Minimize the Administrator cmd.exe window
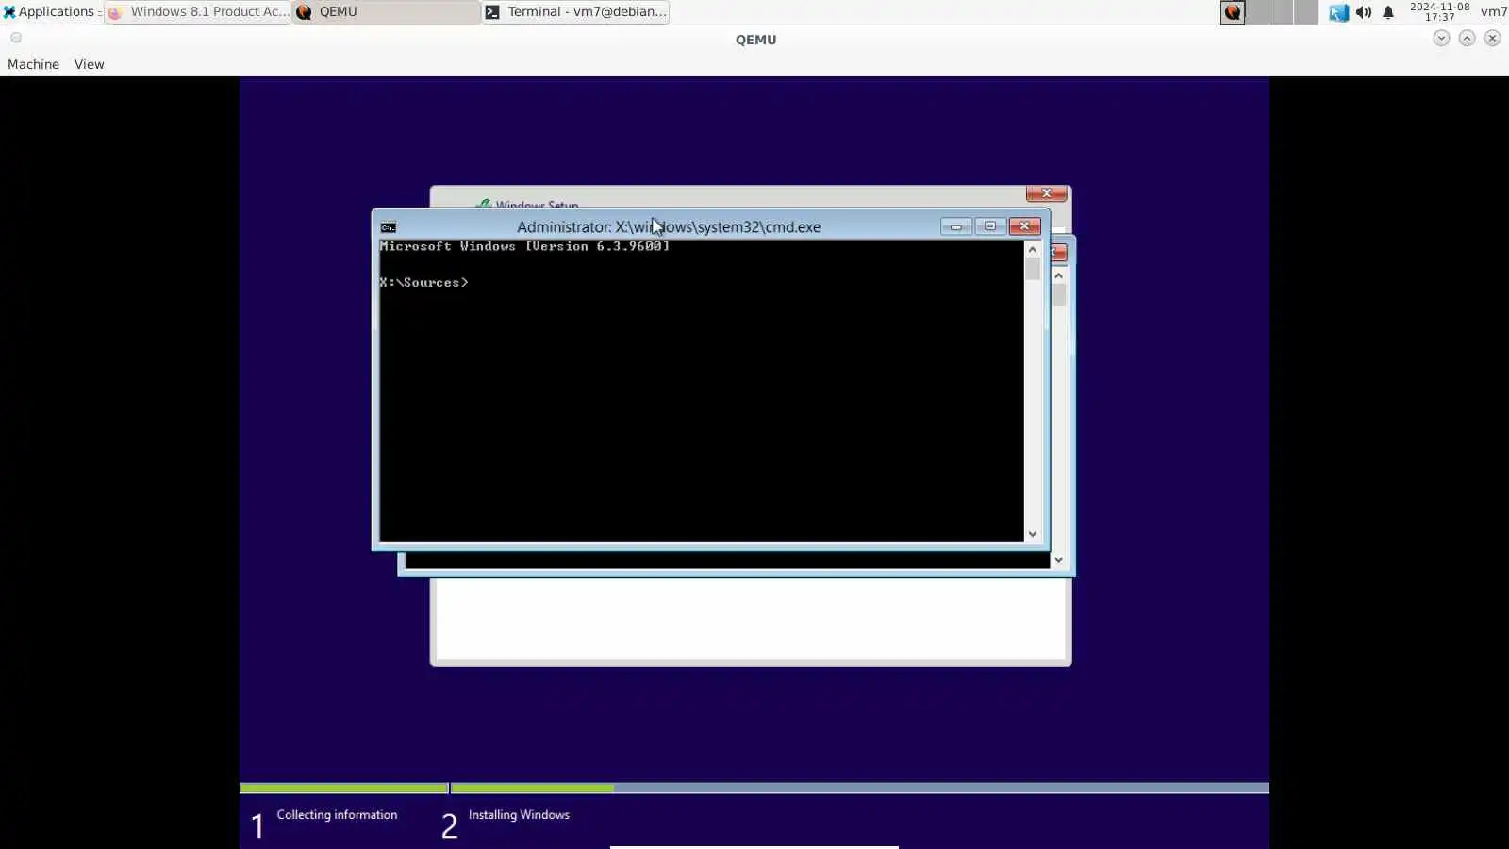This screenshot has height=849, width=1509. coord(955,226)
